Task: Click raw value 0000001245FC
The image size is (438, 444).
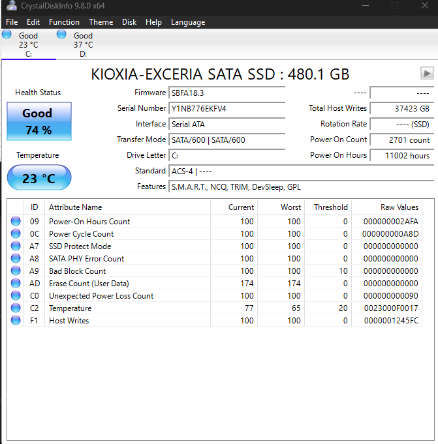Action: (x=391, y=321)
